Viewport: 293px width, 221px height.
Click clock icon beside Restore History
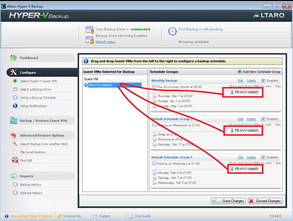point(15,193)
